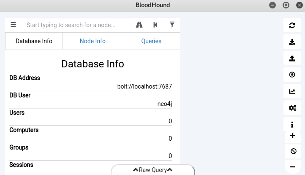Upload data with circled arrow icon
Viewport: 305px width, 175px height.
tap(292, 75)
